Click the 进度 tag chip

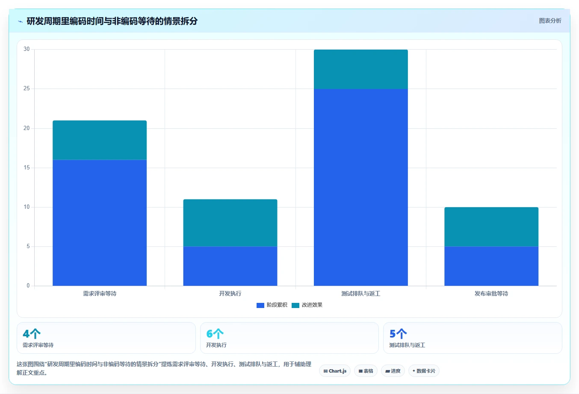coord(393,371)
